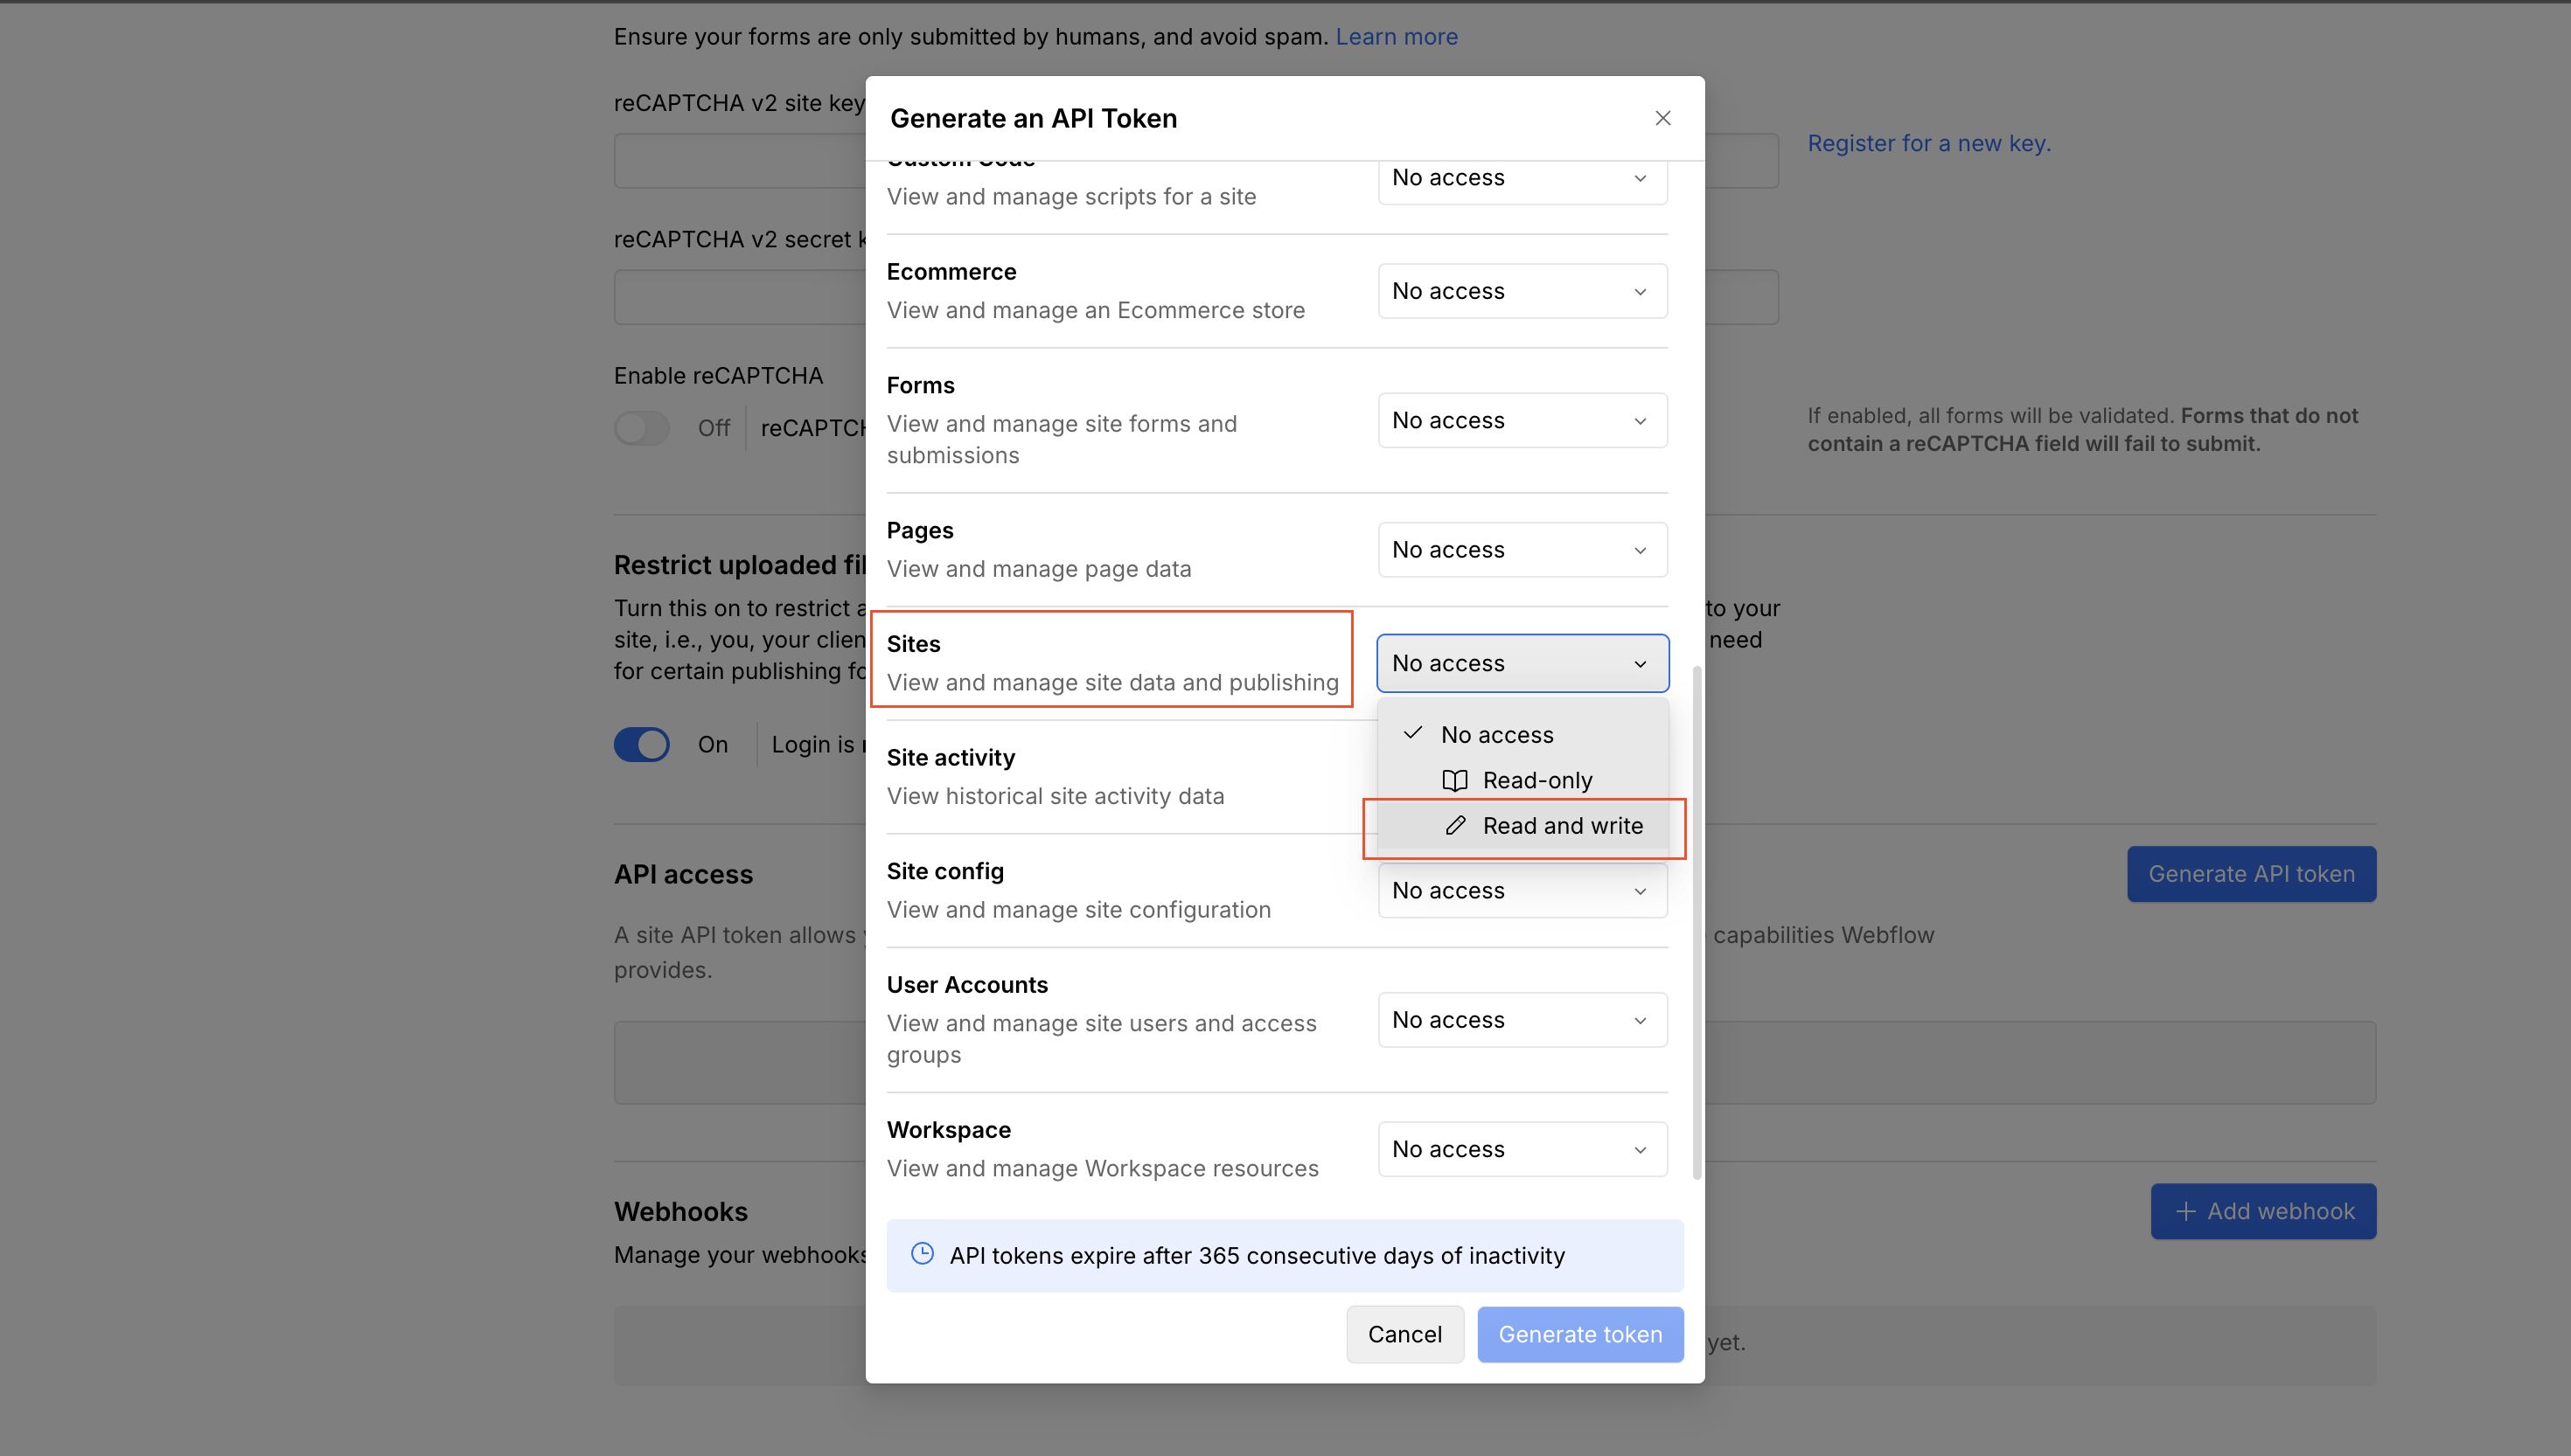The image size is (2571, 1456).
Task: Click the Generate API token button
Action: coord(2251,873)
